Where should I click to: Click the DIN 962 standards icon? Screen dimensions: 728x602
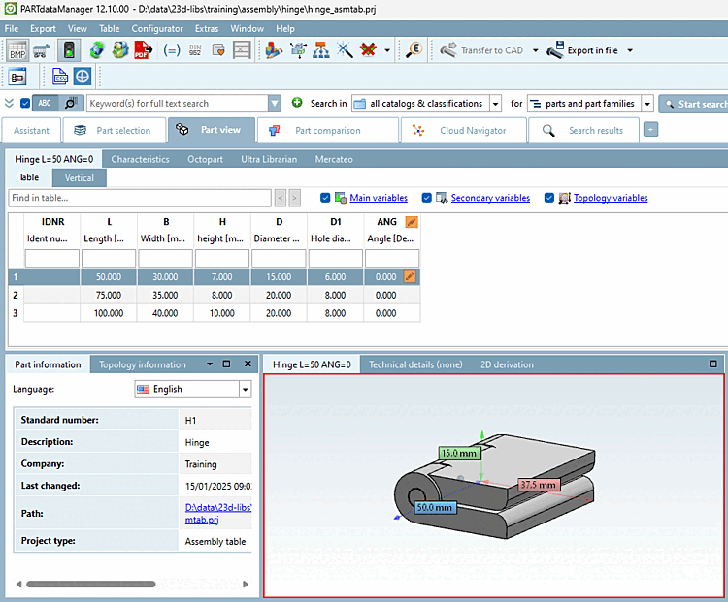coord(195,50)
